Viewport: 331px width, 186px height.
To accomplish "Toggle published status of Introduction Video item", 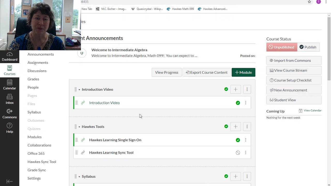I will (238, 103).
